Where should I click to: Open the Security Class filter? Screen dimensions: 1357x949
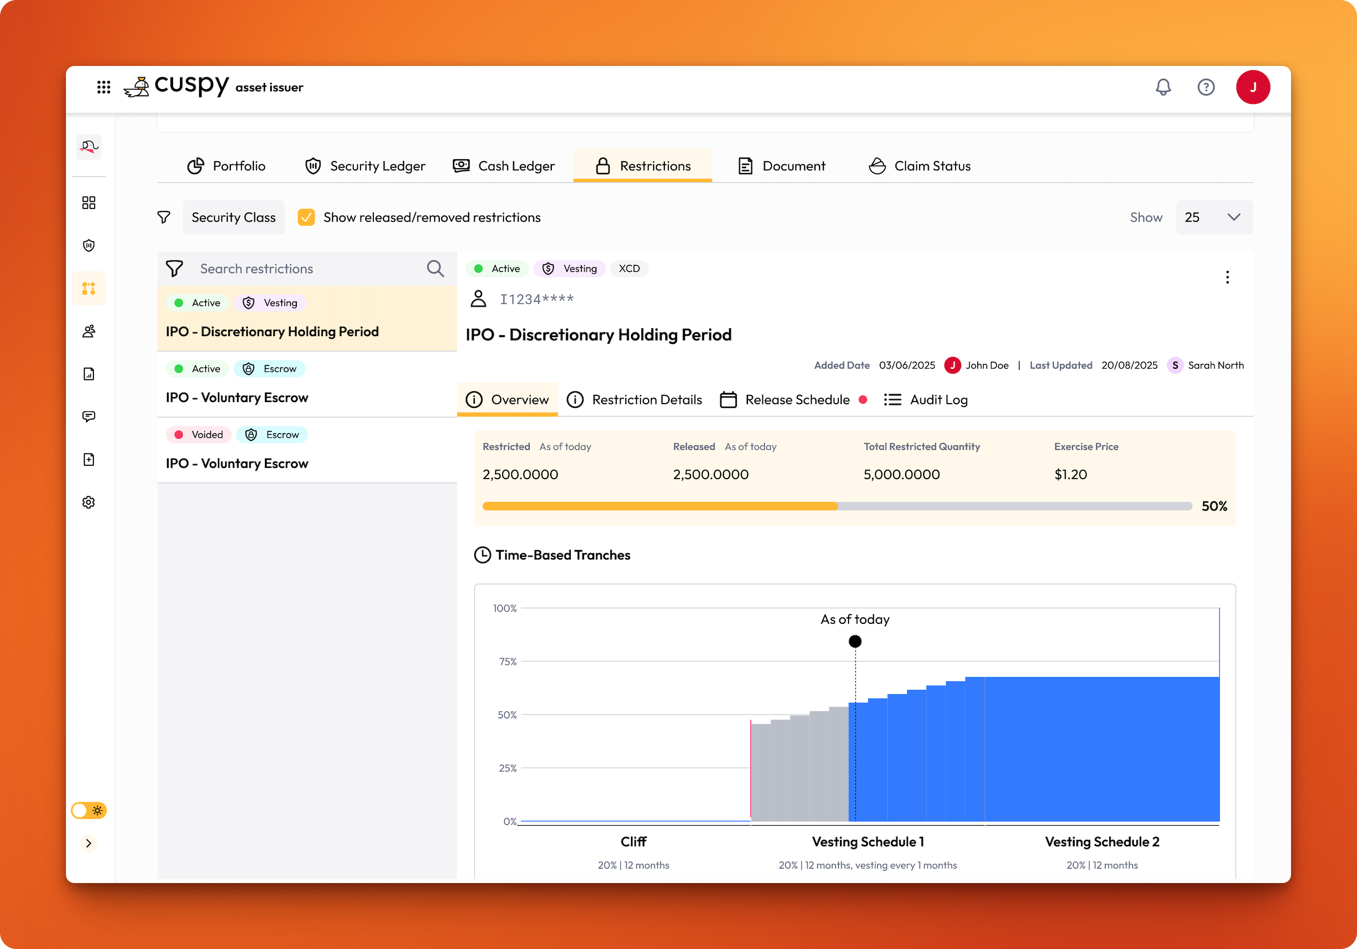[x=234, y=218]
